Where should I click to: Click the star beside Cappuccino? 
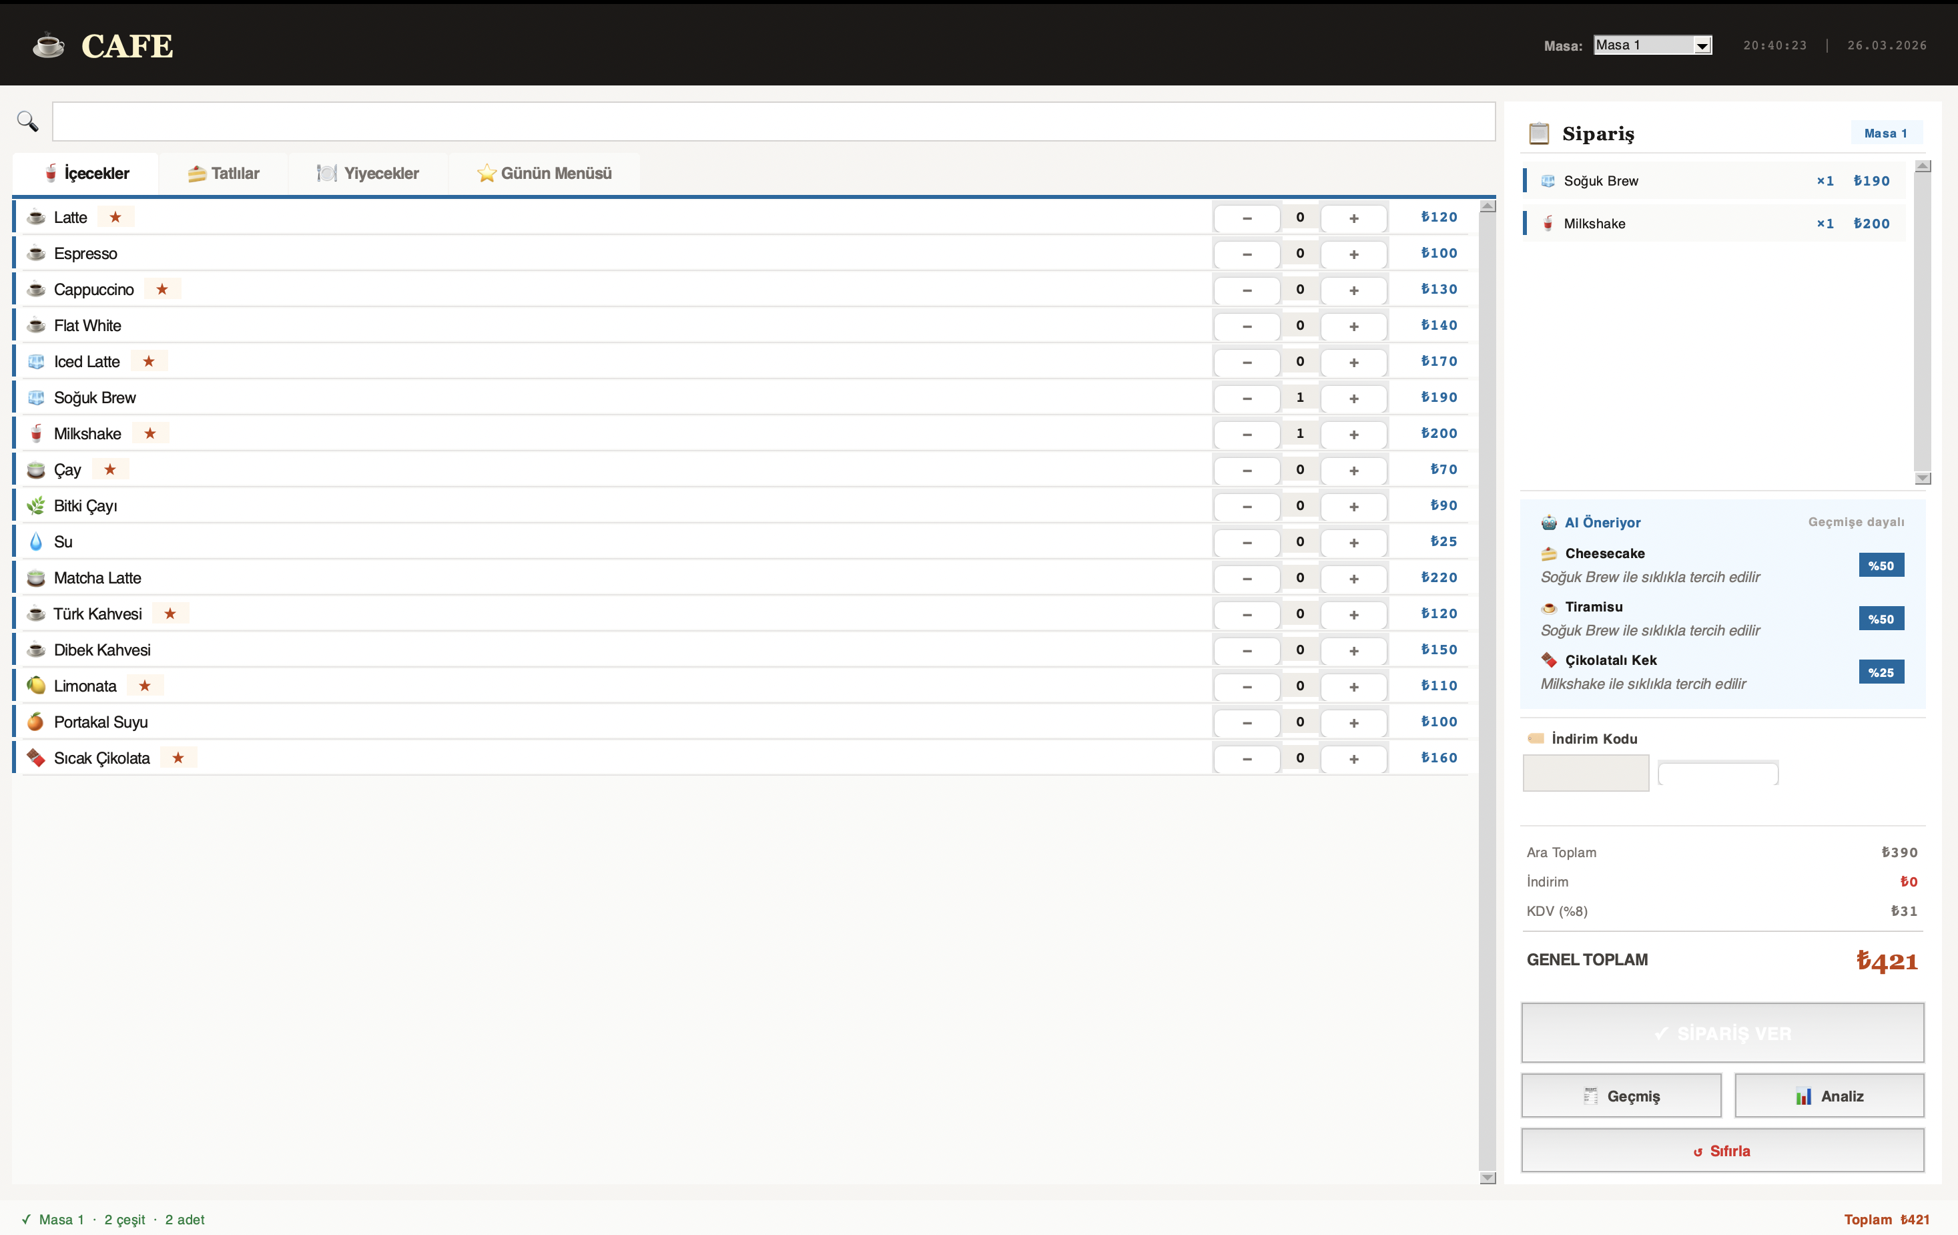[161, 289]
